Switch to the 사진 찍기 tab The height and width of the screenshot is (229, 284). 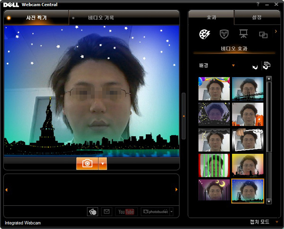click(36, 18)
